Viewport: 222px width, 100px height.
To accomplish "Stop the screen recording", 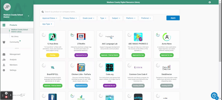I will point(6,97).
